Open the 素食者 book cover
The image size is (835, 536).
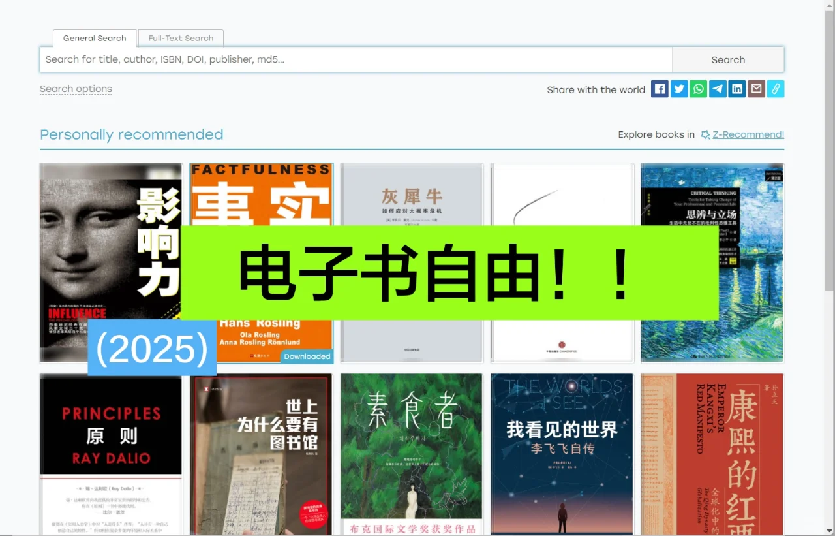(412, 454)
